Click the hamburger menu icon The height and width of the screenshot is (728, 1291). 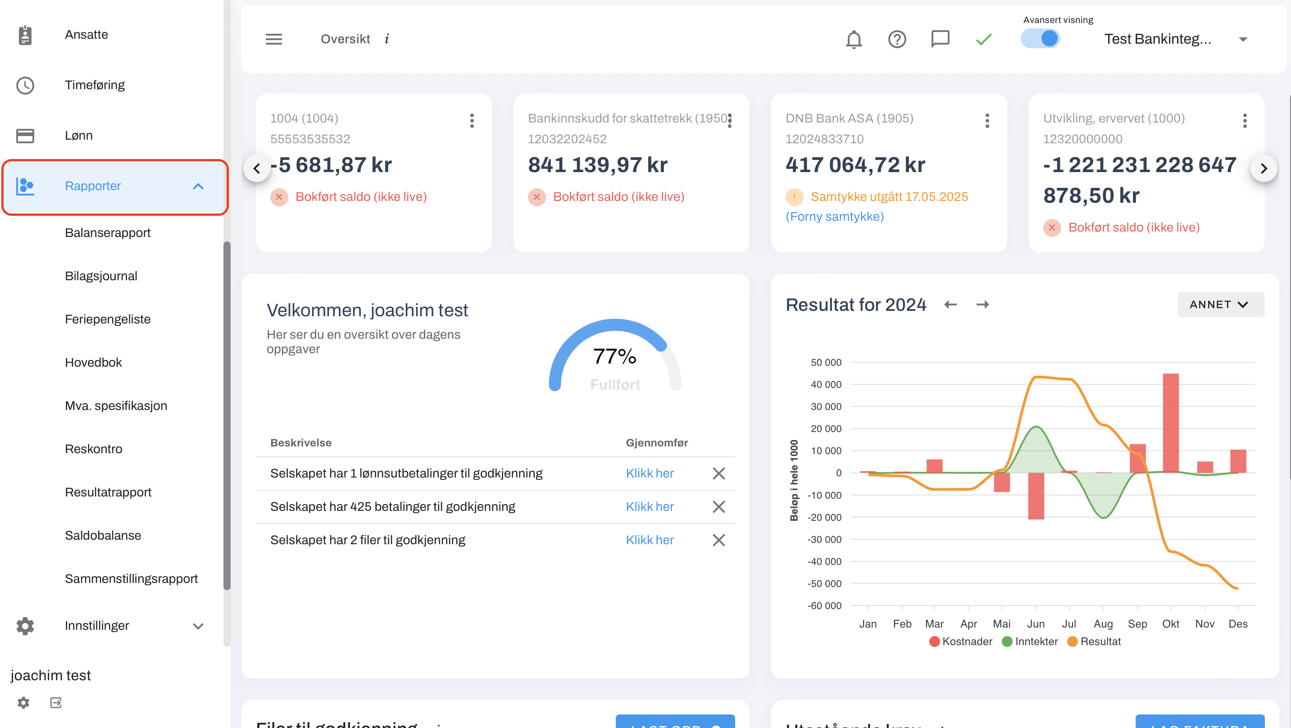tap(273, 39)
